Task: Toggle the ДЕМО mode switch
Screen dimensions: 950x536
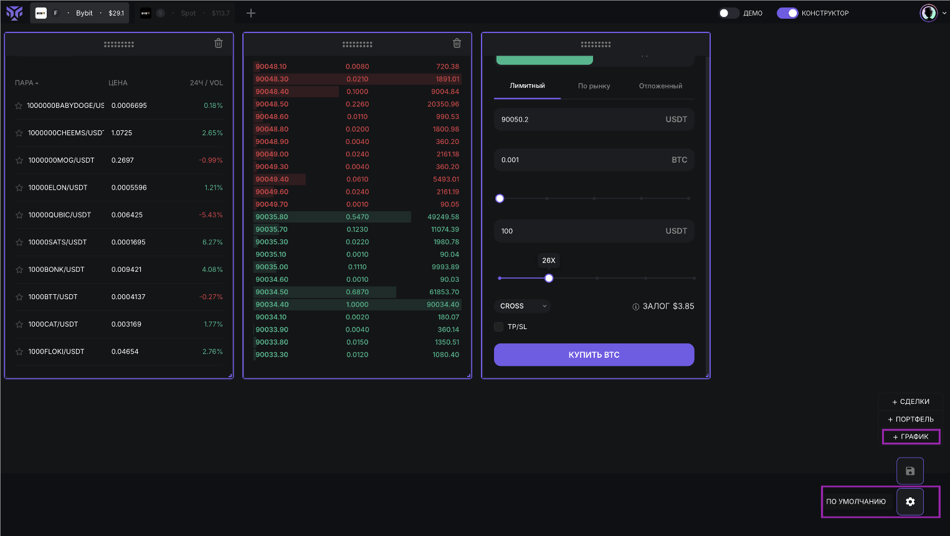Action: (728, 13)
